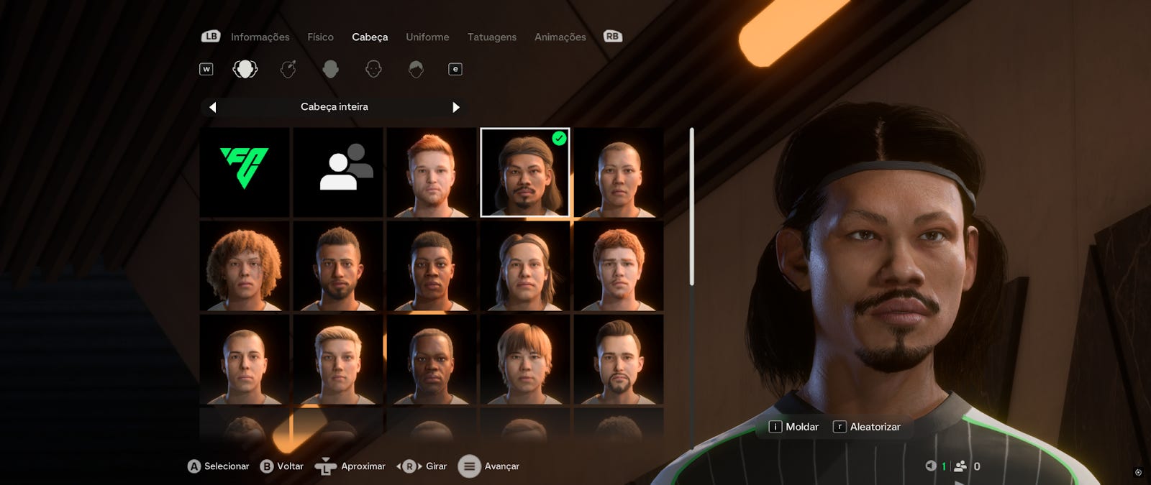Click the LB bumper icon
Viewport: 1151px width, 485px height.
point(211,36)
